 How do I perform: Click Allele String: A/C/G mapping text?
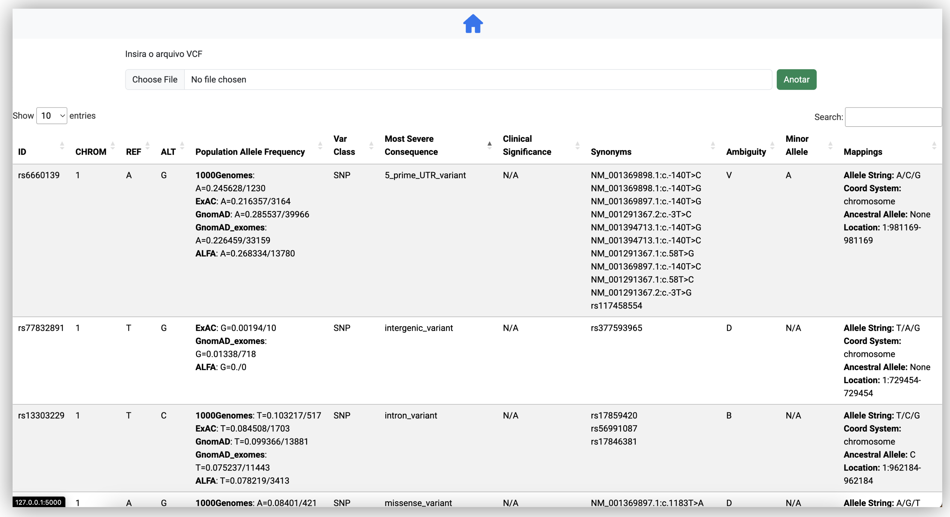pyautogui.click(x=882, y=175)
